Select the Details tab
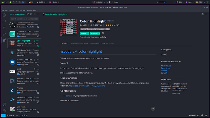 coord(64,43)
